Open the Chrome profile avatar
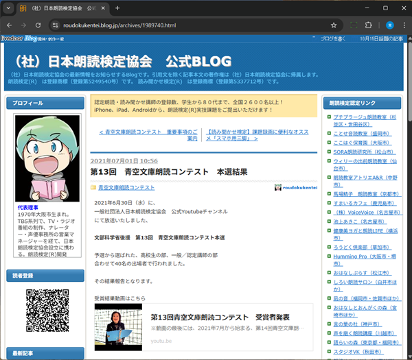 (389, 25)
